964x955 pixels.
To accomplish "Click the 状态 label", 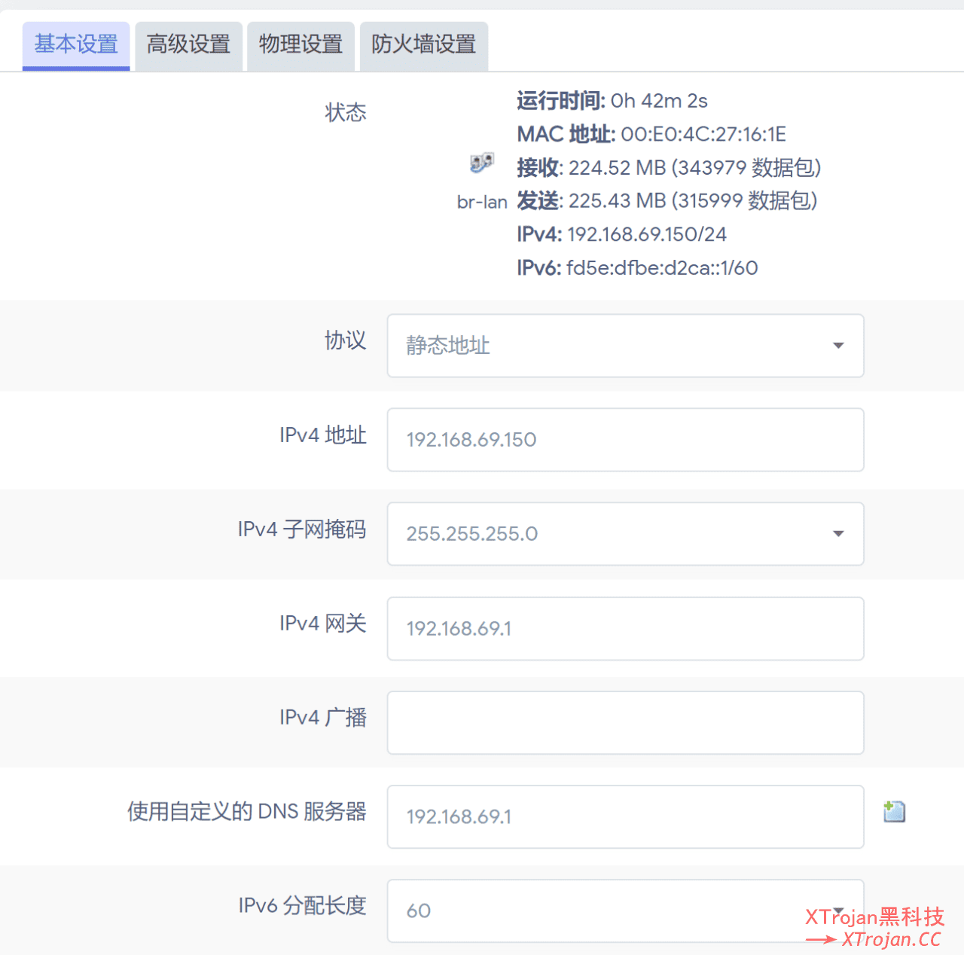I will [346, 113].
